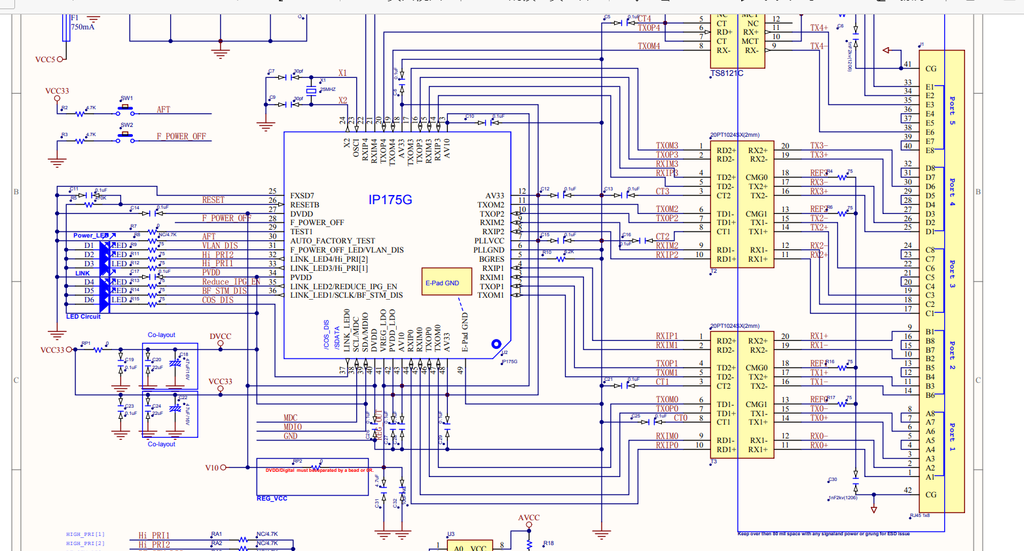The height and width of the screenshot is (551, 1024).
Task: Select the REG_VCC block label
Action: [x=272, y=499]
